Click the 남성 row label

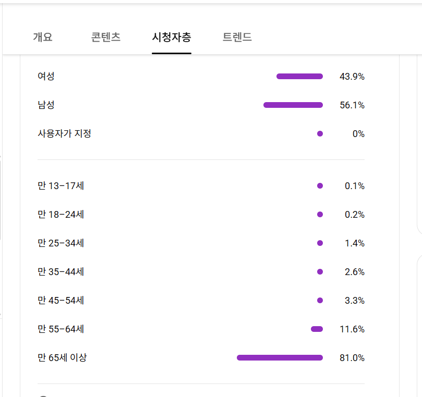[46, 105]
